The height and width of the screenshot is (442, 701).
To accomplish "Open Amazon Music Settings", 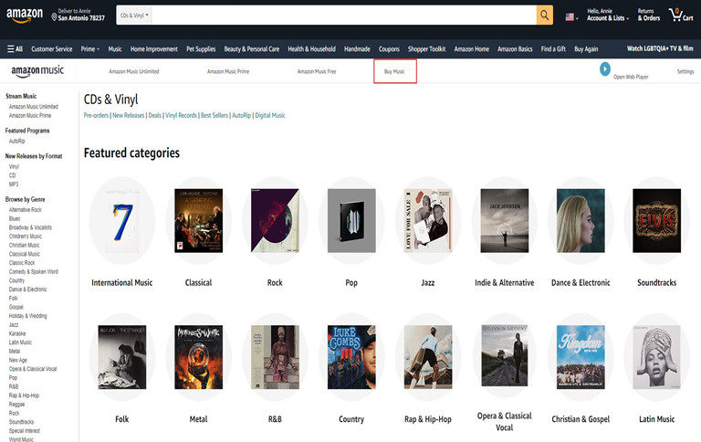I will [x=685, y=71].
